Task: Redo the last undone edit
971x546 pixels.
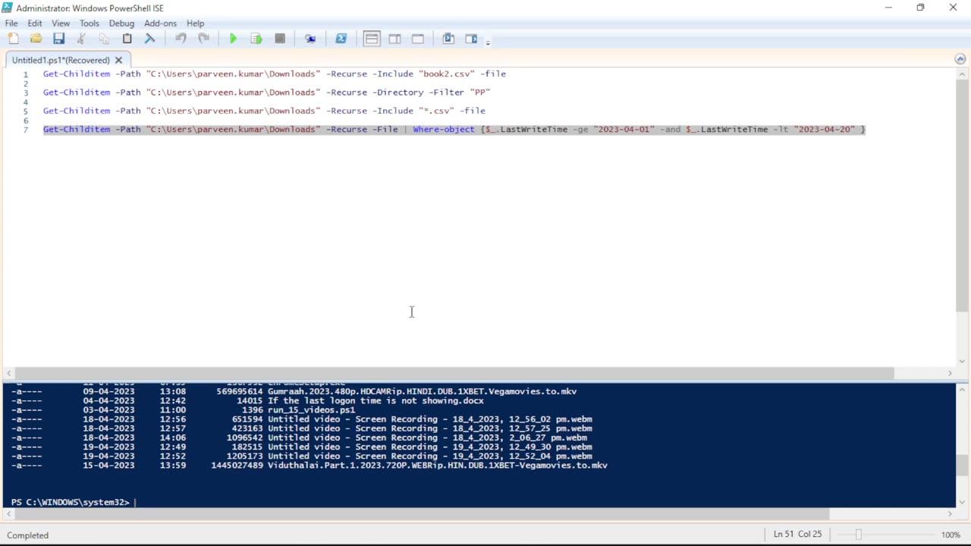Action: click(203, 39)
